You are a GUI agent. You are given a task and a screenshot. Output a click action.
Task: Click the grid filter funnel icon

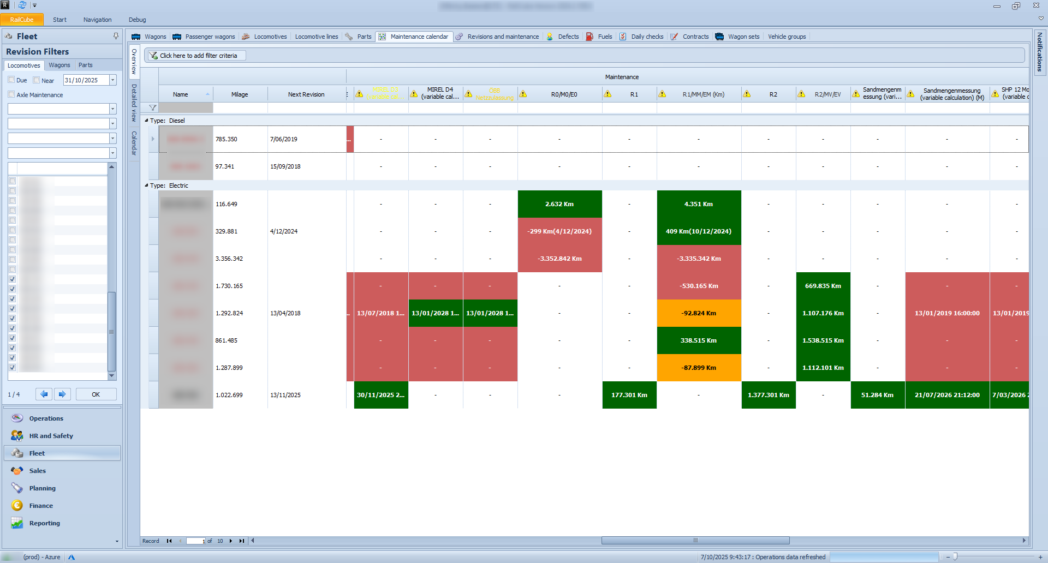pyautogui.click(x=153, y=108)
